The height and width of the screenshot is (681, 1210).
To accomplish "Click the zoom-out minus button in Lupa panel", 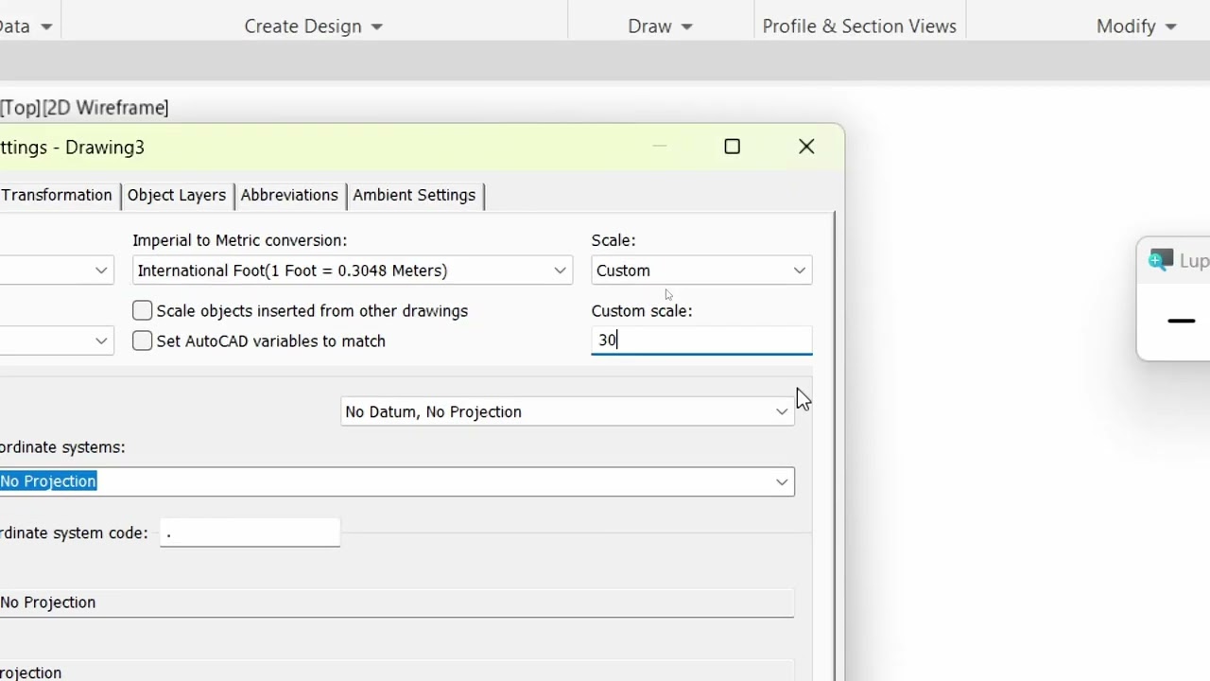I will point(1182,322).
